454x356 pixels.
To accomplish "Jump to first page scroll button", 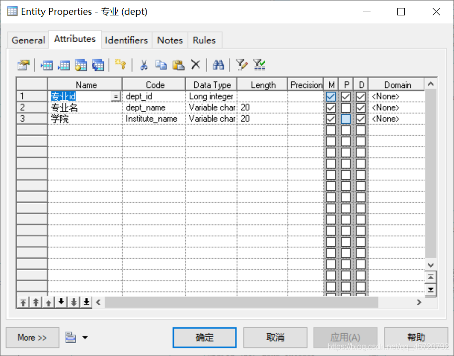I will point(431,277).
